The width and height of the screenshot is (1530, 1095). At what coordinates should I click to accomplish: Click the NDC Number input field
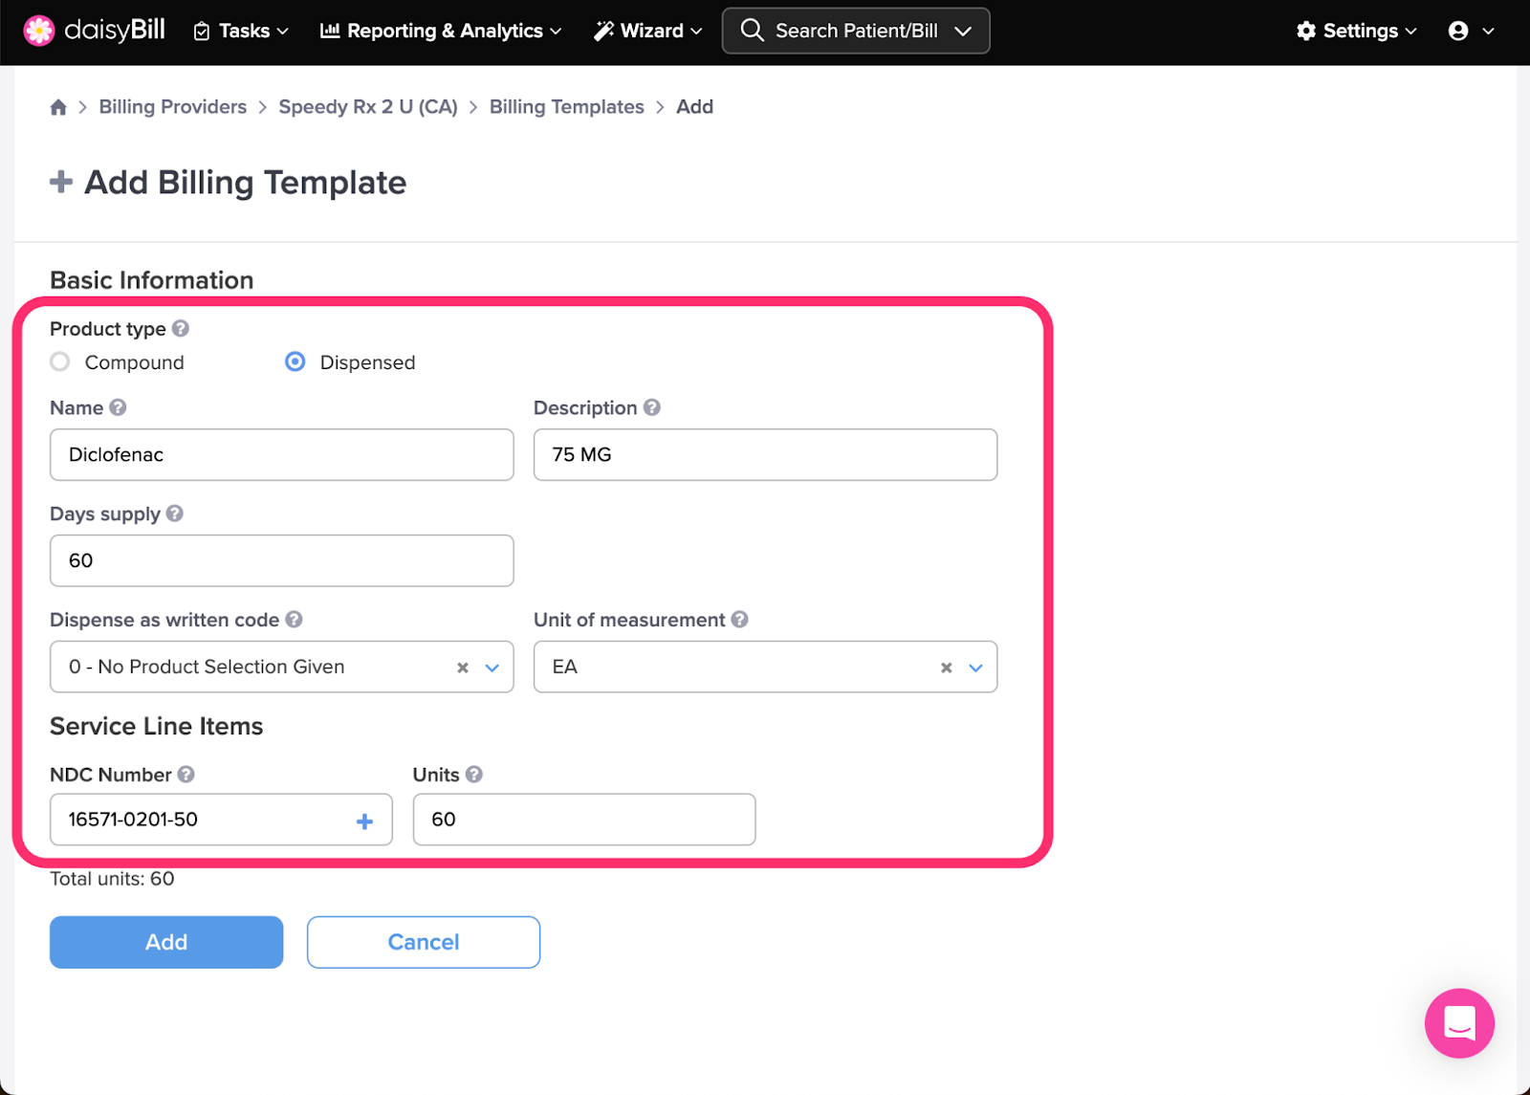221,820
